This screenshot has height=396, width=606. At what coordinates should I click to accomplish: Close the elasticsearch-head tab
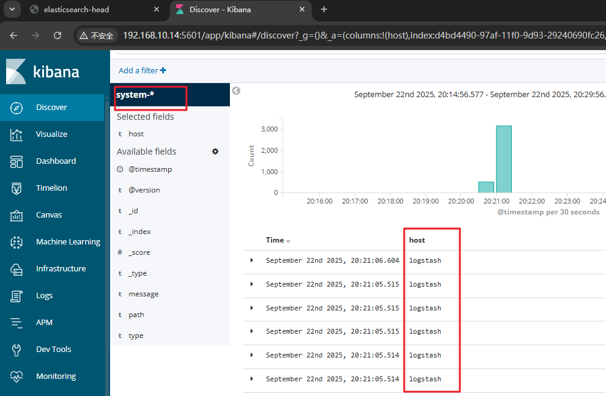(157, 9)
